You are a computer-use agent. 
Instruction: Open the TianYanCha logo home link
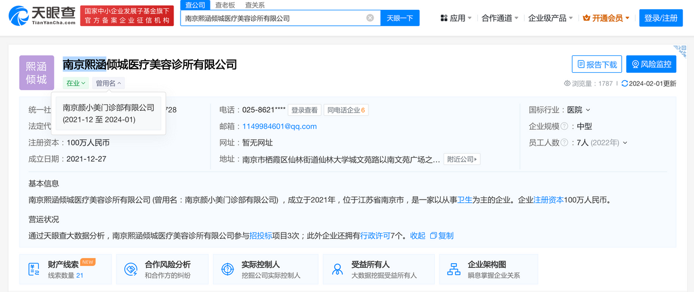43,16
